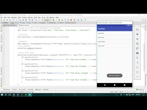Click emulator rotate left icon
Screen dimensions: 147x110
pos(137,44)
